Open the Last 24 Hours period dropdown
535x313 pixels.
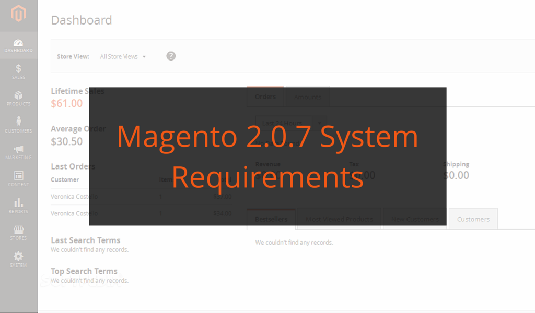290,123
